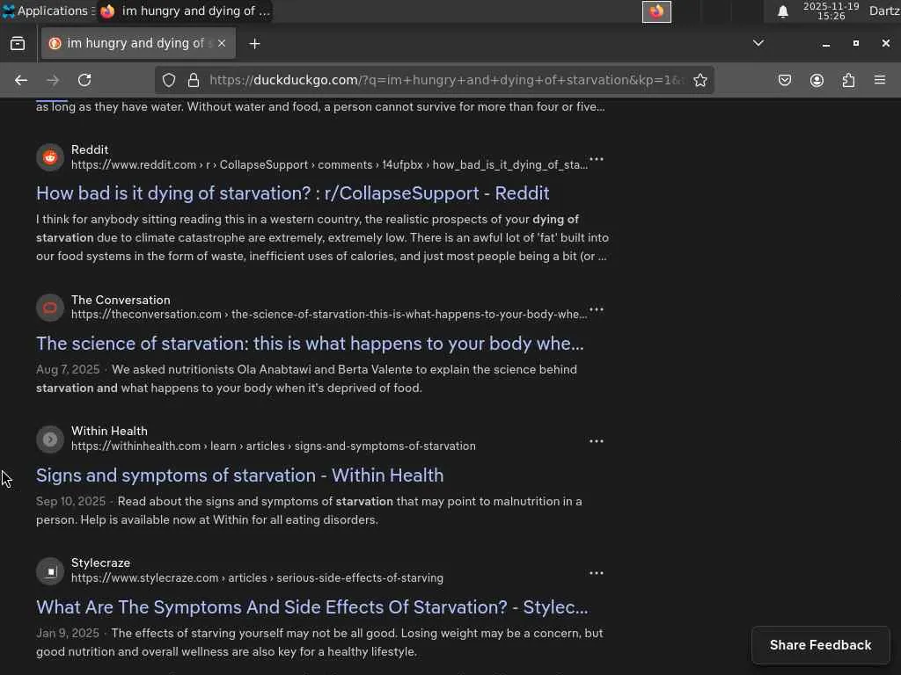Screen dimensions: 901x675
Task: Open the Firefox account icon
Action: click(817, 80)
